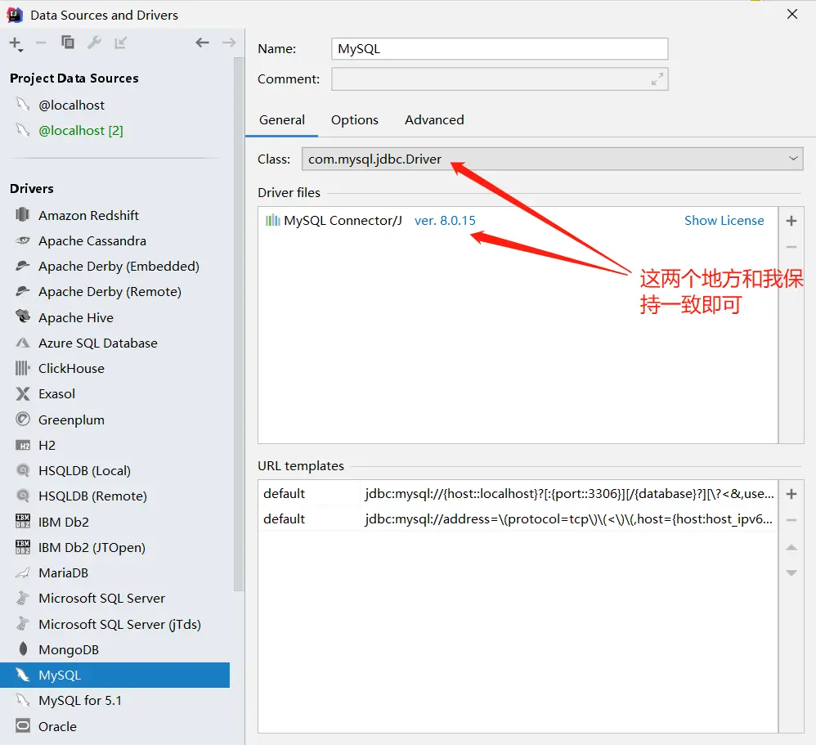Viewport: 816px width, 745px height.
Task: Click the Azure SQL Database icon
Action: [x=22, y=343]
